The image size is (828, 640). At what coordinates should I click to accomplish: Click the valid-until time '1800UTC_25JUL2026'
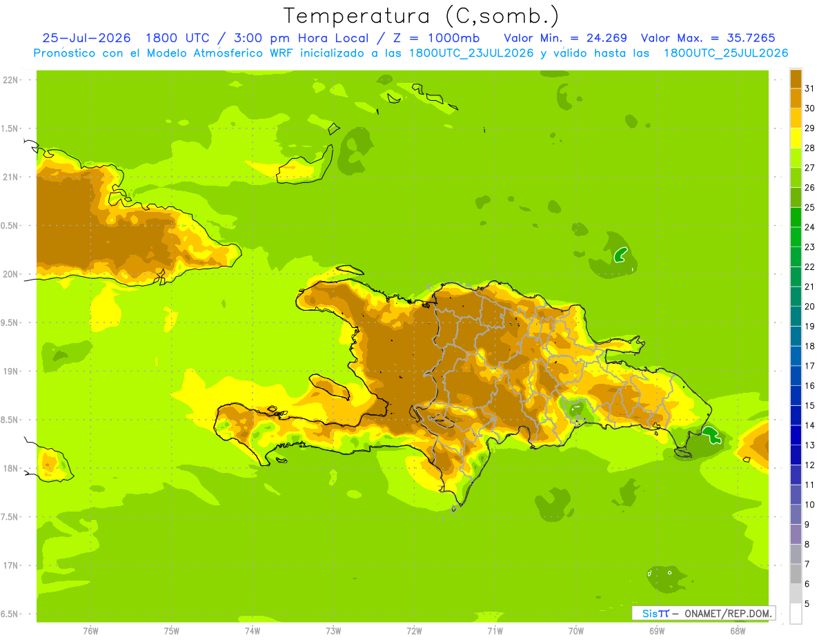(726, 53)
